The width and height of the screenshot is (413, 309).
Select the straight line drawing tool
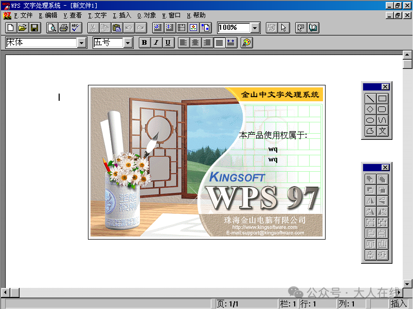click(370, 99)
